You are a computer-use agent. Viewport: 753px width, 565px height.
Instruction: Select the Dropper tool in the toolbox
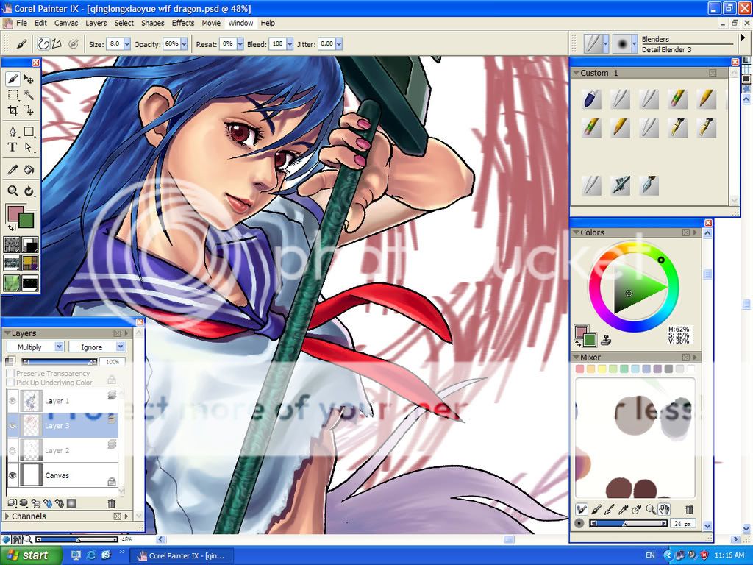pyautogui.click(x=13, y=169)
